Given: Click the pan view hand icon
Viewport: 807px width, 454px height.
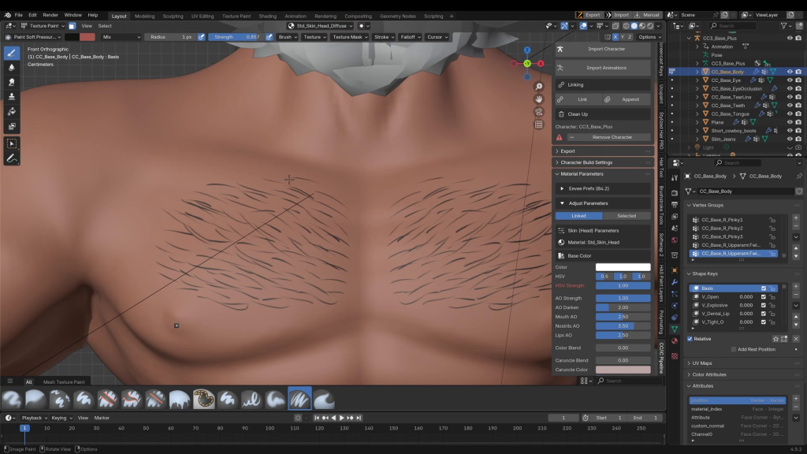Looking at the screenshot, I should point(539,99).
